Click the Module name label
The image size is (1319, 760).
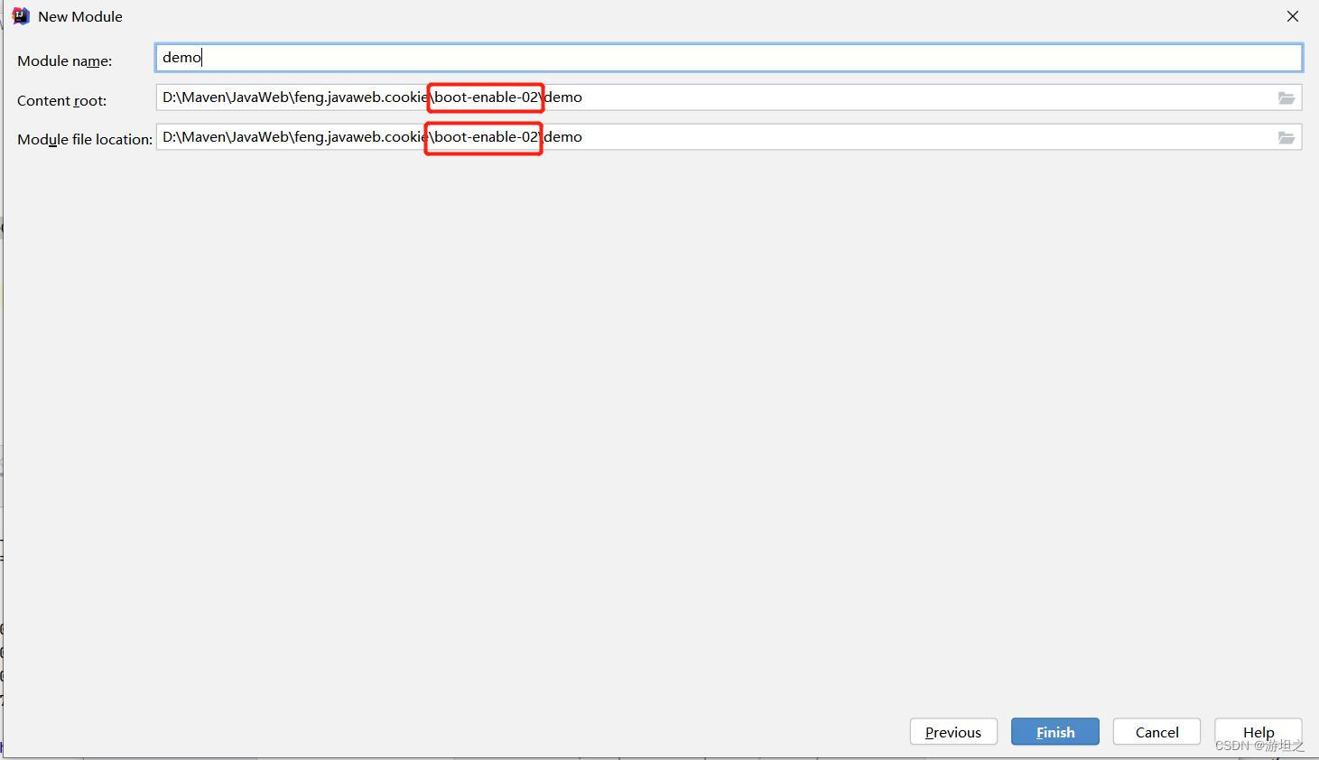[x=63, y=60]
